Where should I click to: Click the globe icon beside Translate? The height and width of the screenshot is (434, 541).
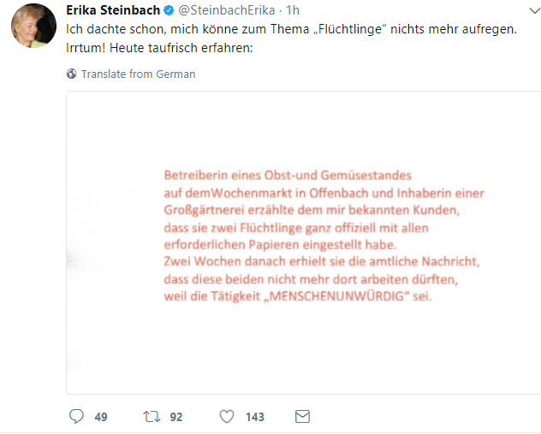[72, 74]
